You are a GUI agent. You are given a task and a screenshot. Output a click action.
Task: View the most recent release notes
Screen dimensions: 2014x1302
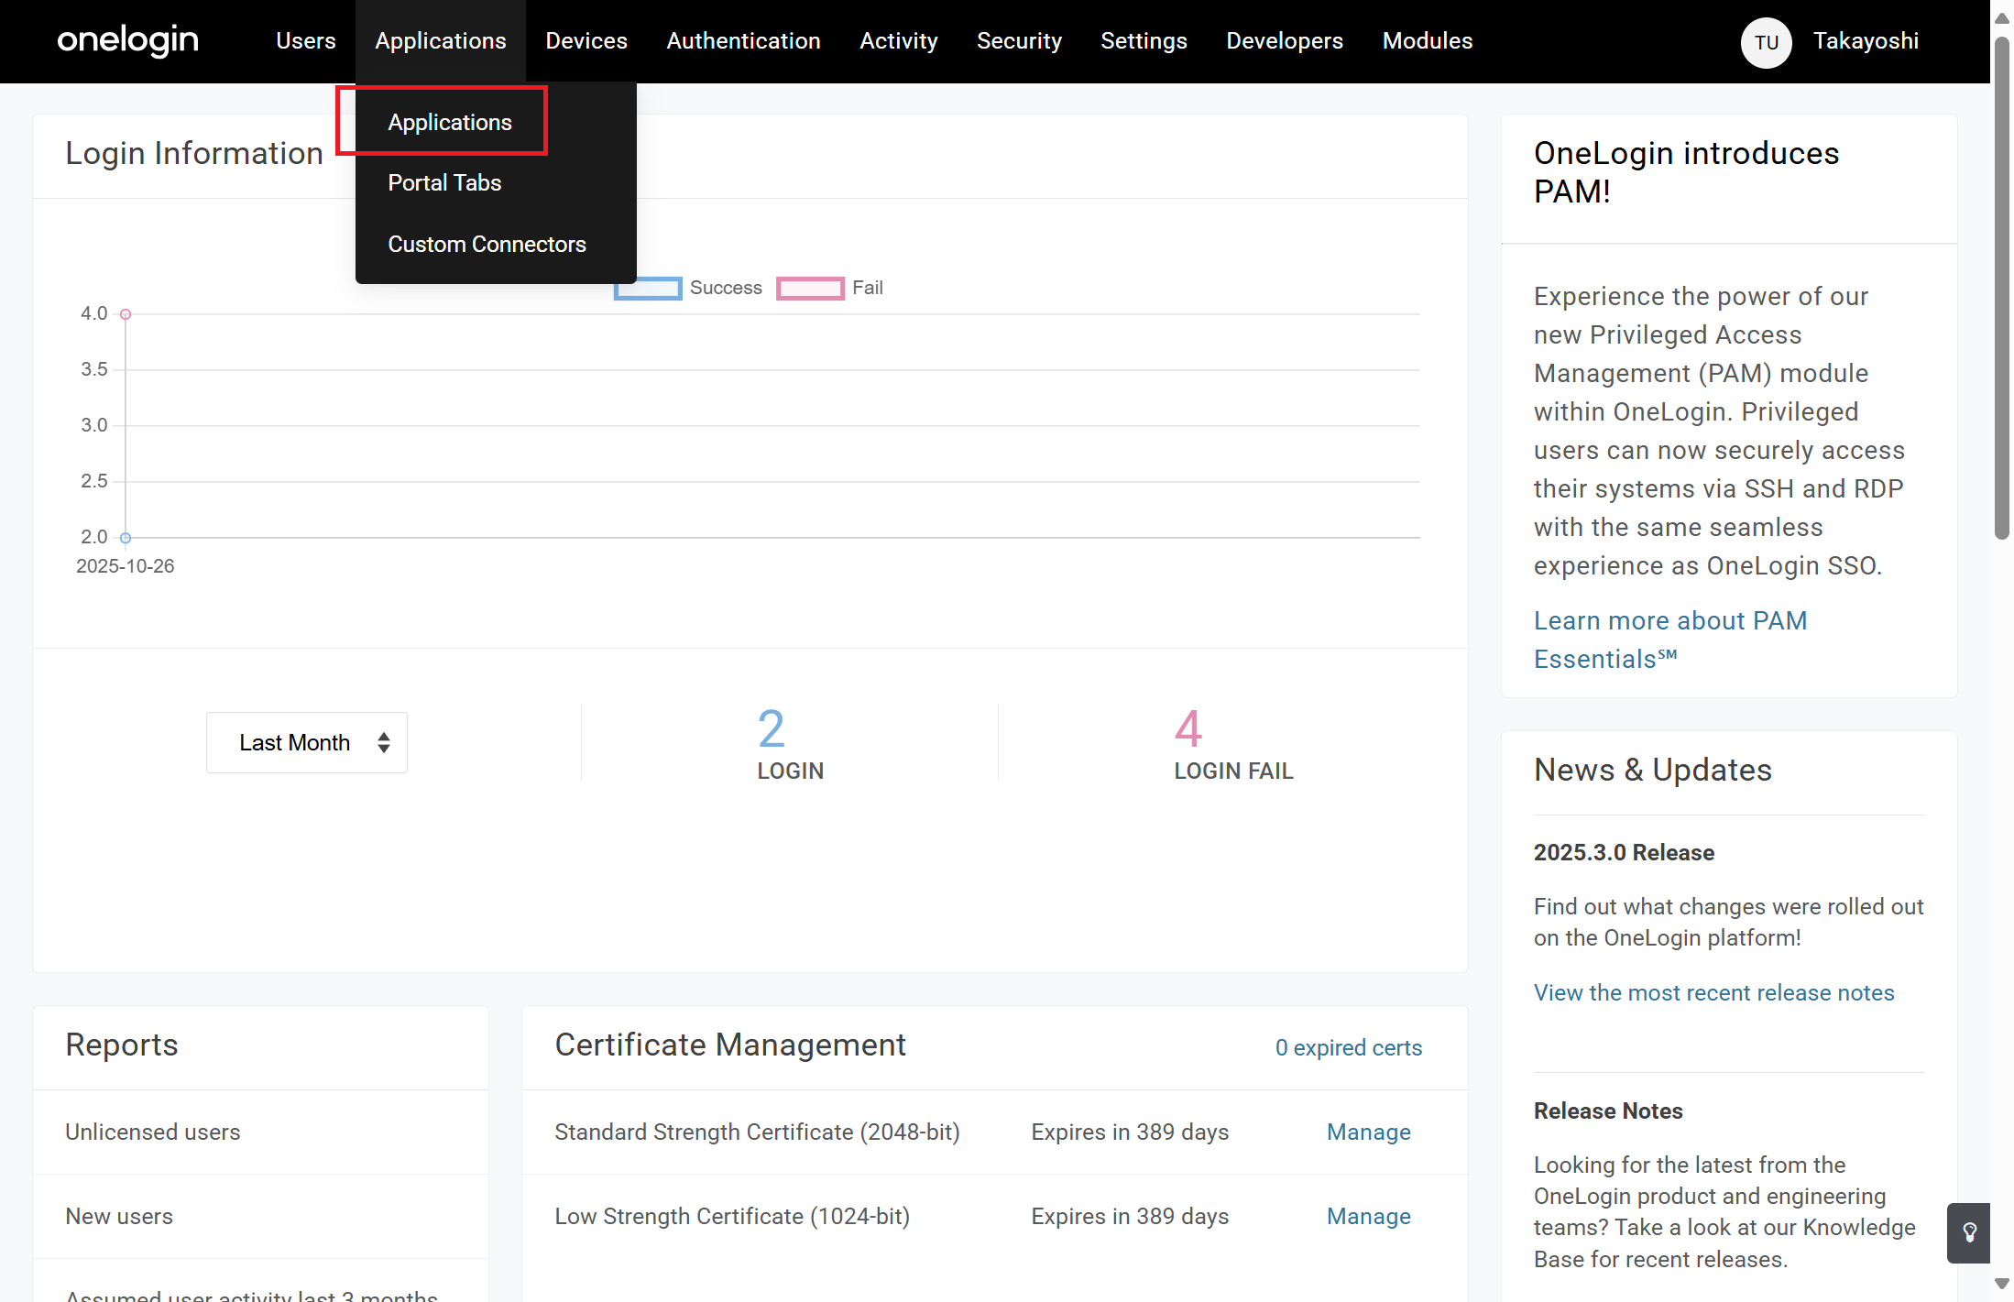click(x=1713, y=992)
